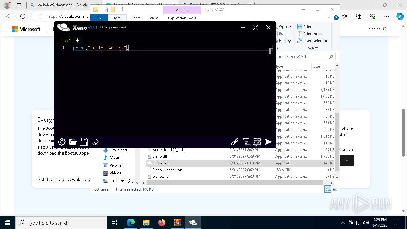Viewport: 407px width, 229px height.
Task: Refresh the Edge page
Action: pyautogui.click(x=23, y=16)
